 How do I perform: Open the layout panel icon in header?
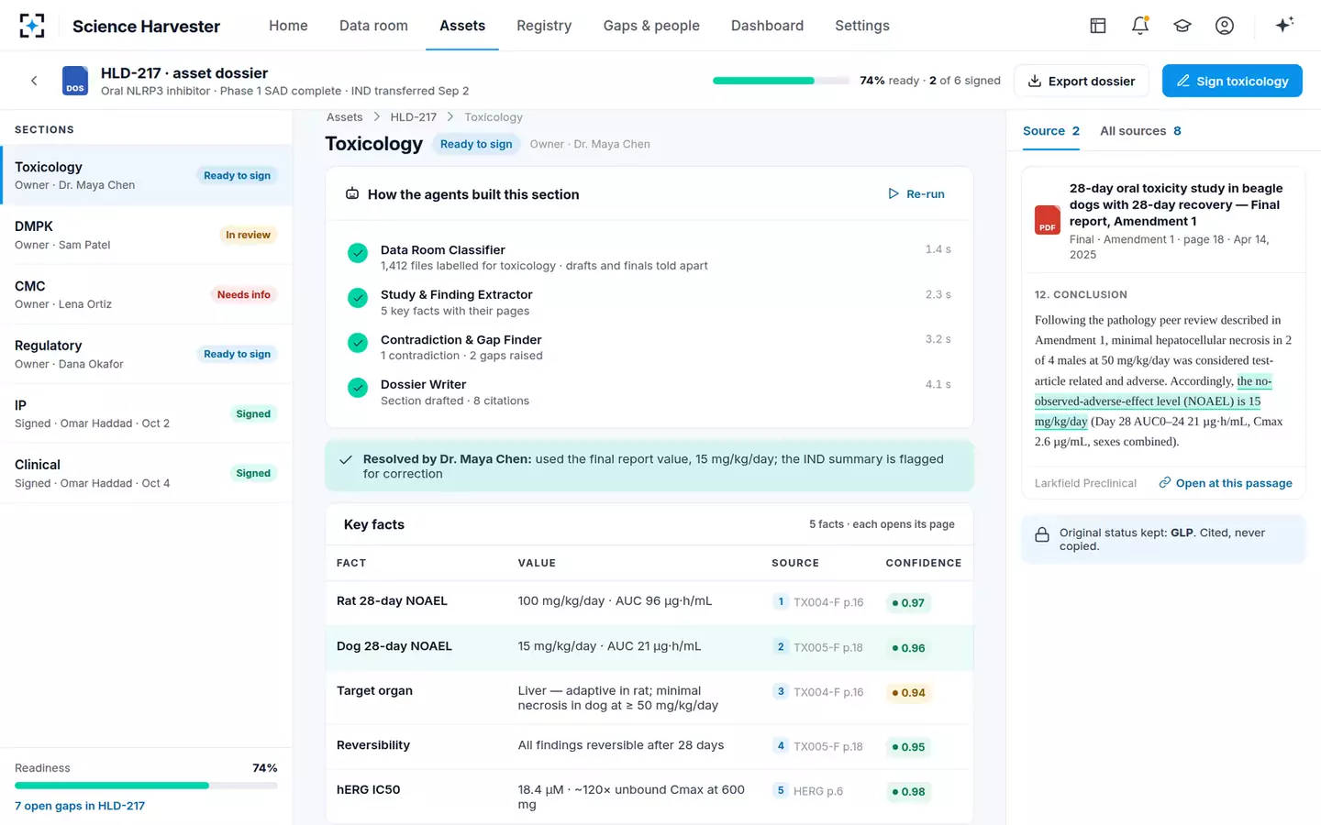1098,26
